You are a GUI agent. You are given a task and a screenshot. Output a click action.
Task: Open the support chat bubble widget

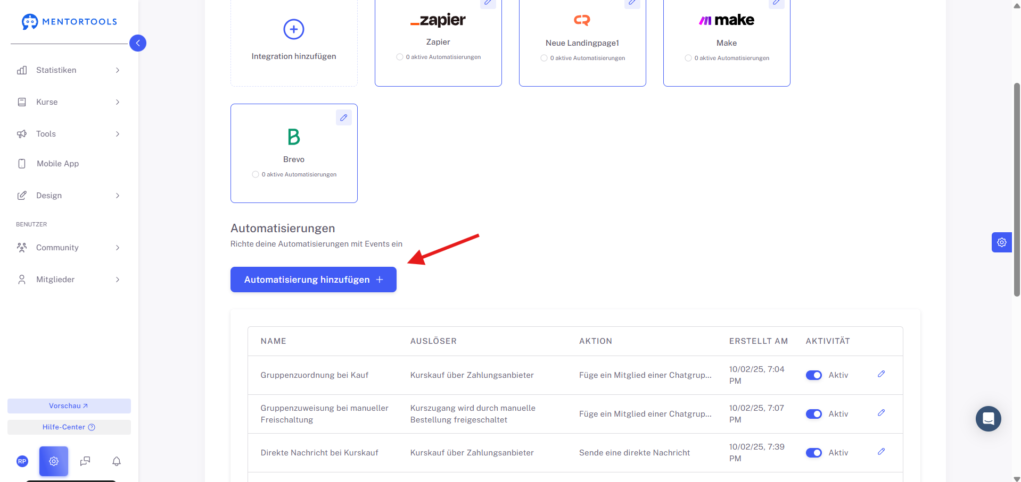pyautogui.click(x=989, y=419)
